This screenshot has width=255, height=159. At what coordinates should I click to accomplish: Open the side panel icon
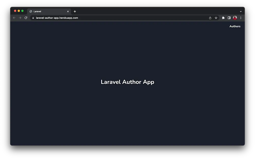pyautogui.click(x=229, y=18)
